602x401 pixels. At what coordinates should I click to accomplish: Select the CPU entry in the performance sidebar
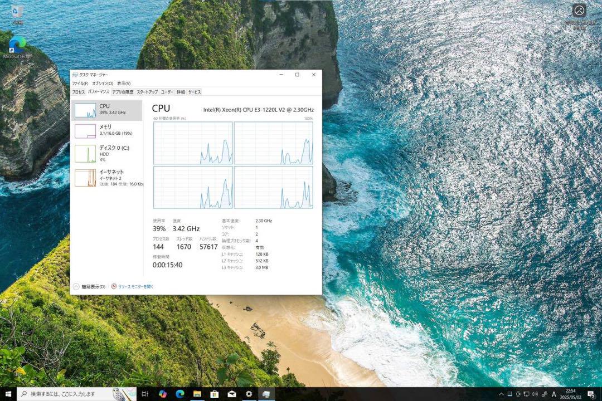click(106, 110)
